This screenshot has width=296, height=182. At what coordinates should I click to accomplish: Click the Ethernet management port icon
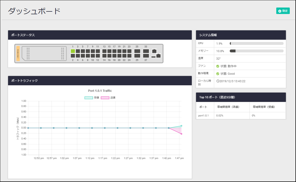pos(154,51)
